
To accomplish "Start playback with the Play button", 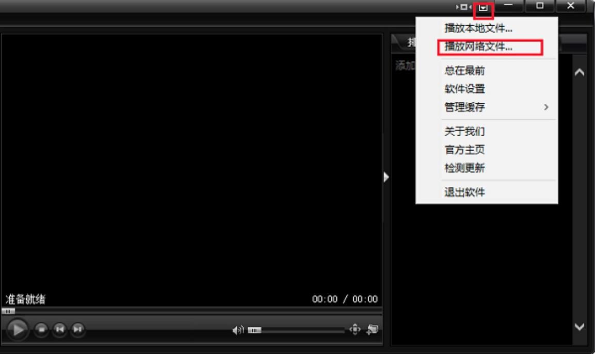I will point(17,329).
